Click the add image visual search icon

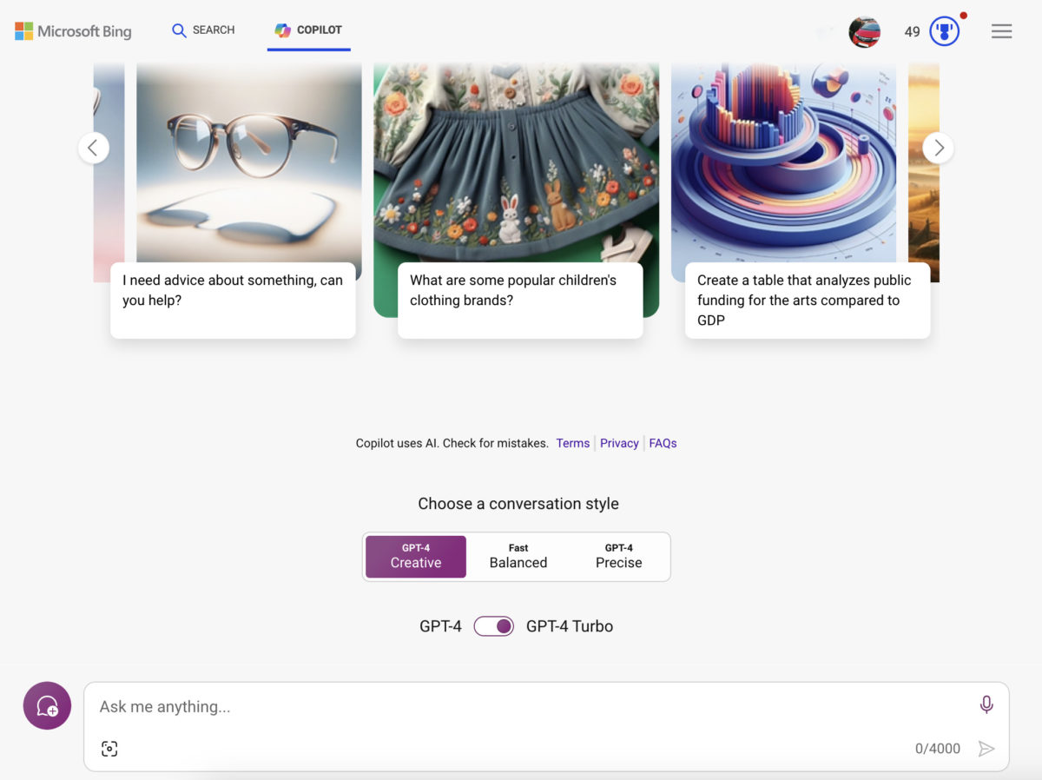[109, 749]
